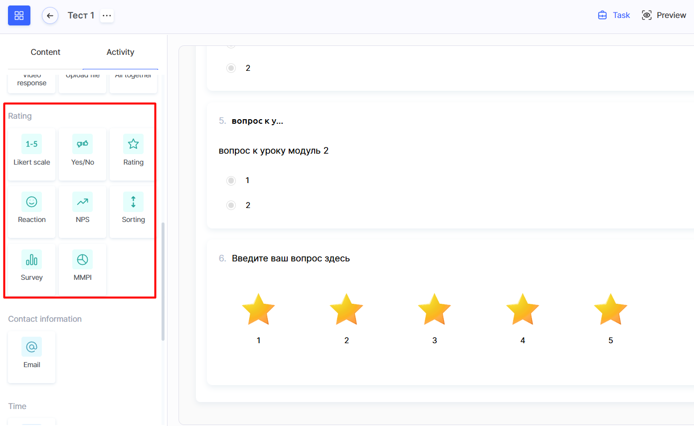Switch to the Content tab
694x426 pixels.
45,52
